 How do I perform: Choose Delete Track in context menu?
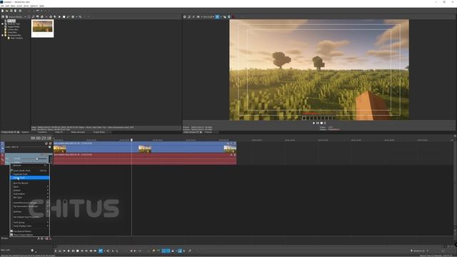[30, 178]
